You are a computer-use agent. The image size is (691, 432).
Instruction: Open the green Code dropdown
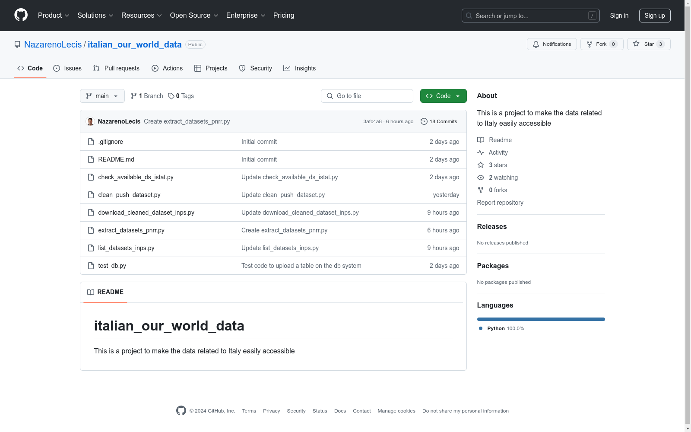click(x=443, y=96)
